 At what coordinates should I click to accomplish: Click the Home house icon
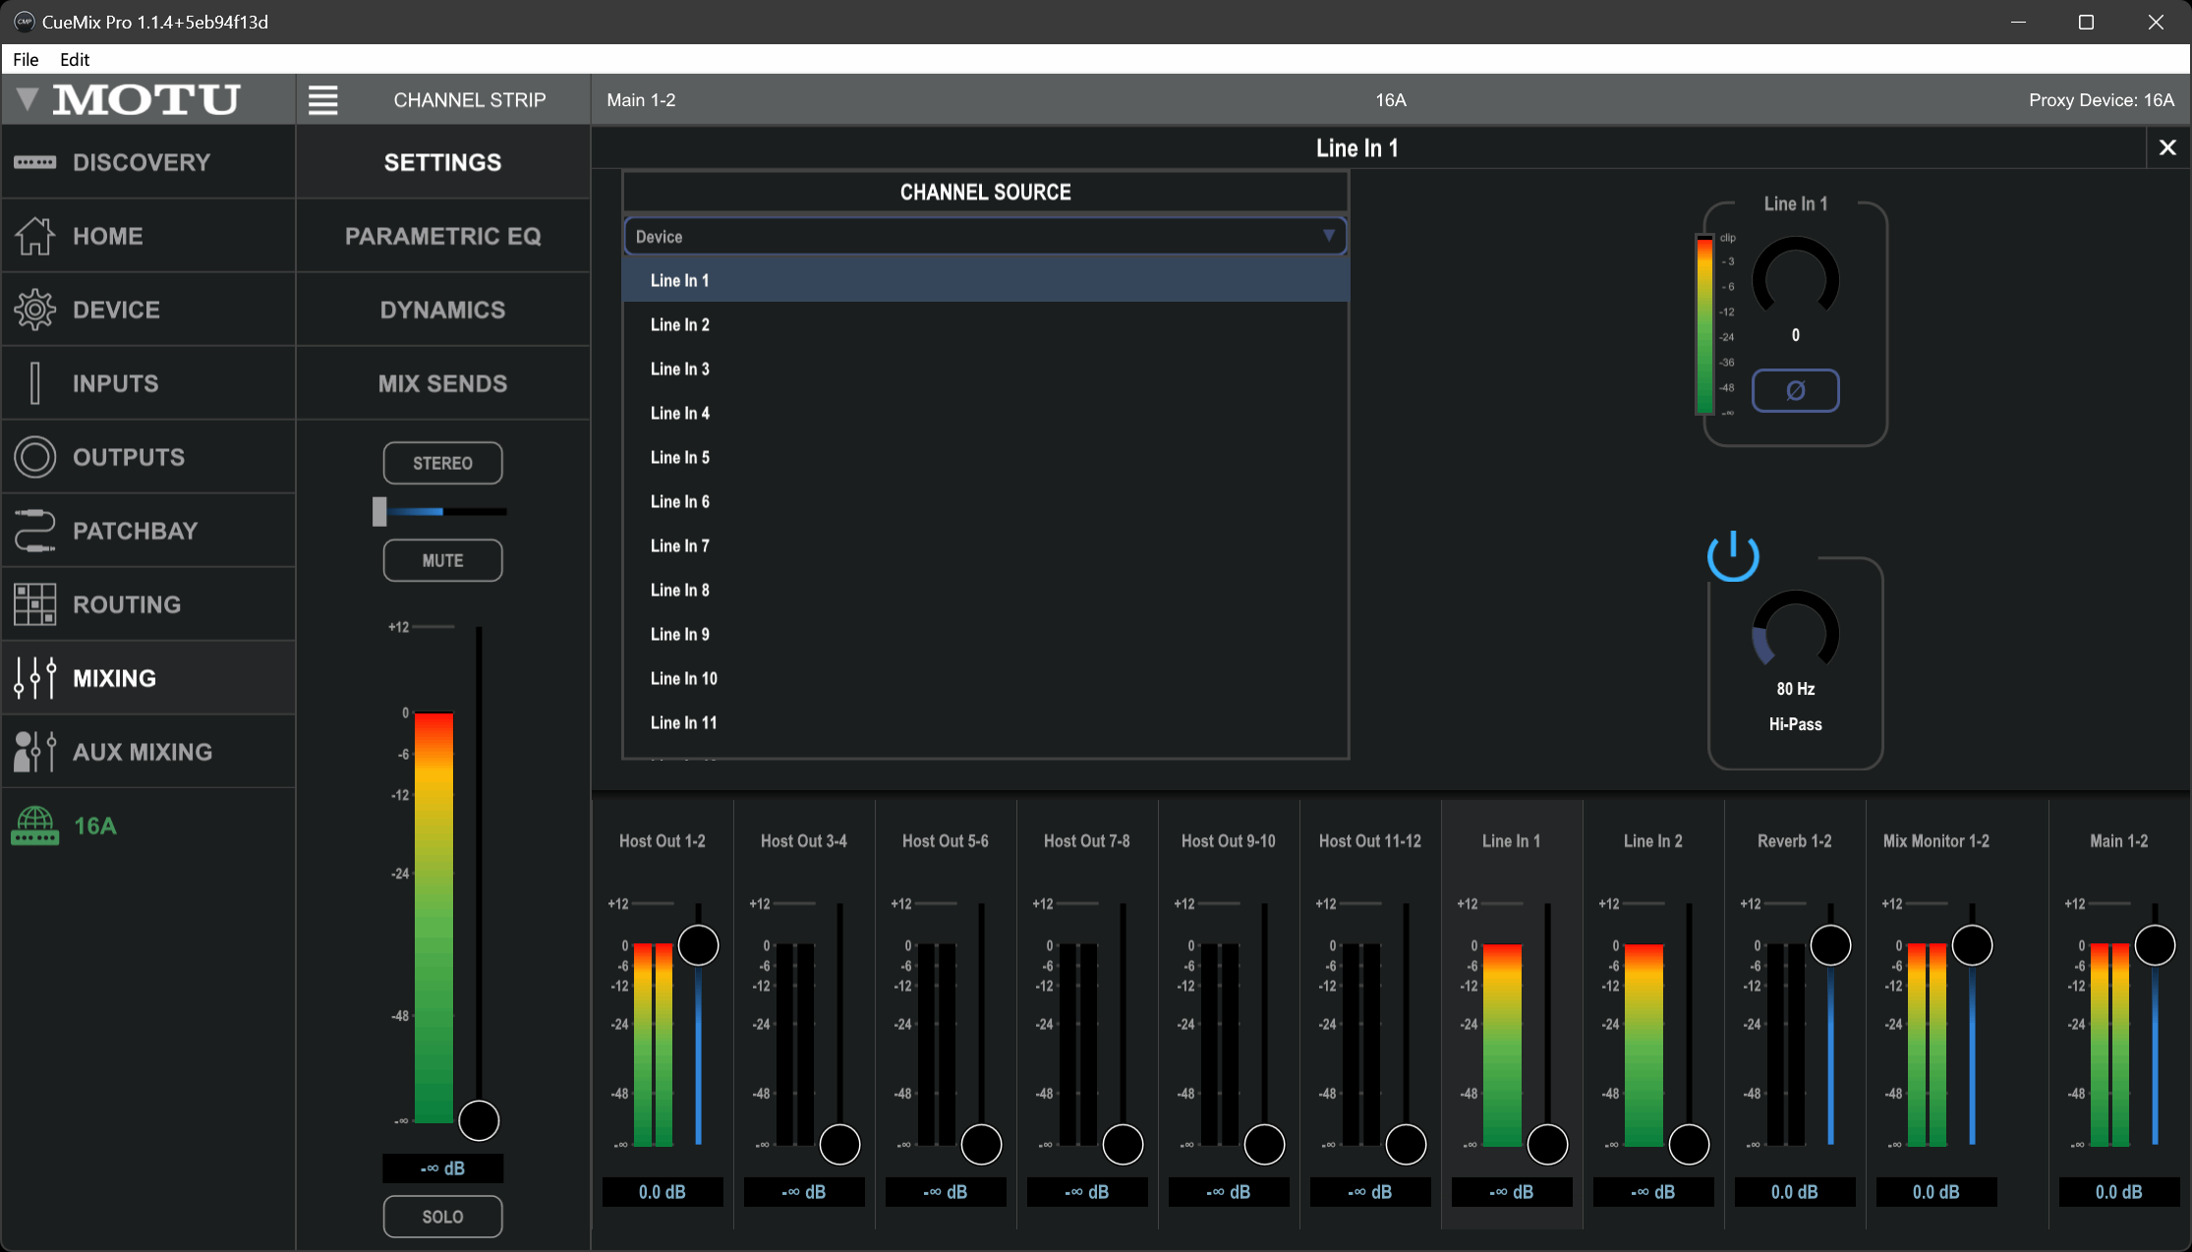(x=35, y=236)
